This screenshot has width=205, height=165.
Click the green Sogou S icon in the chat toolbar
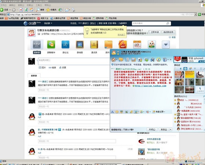pyautogui.click(x=159, y=60)
